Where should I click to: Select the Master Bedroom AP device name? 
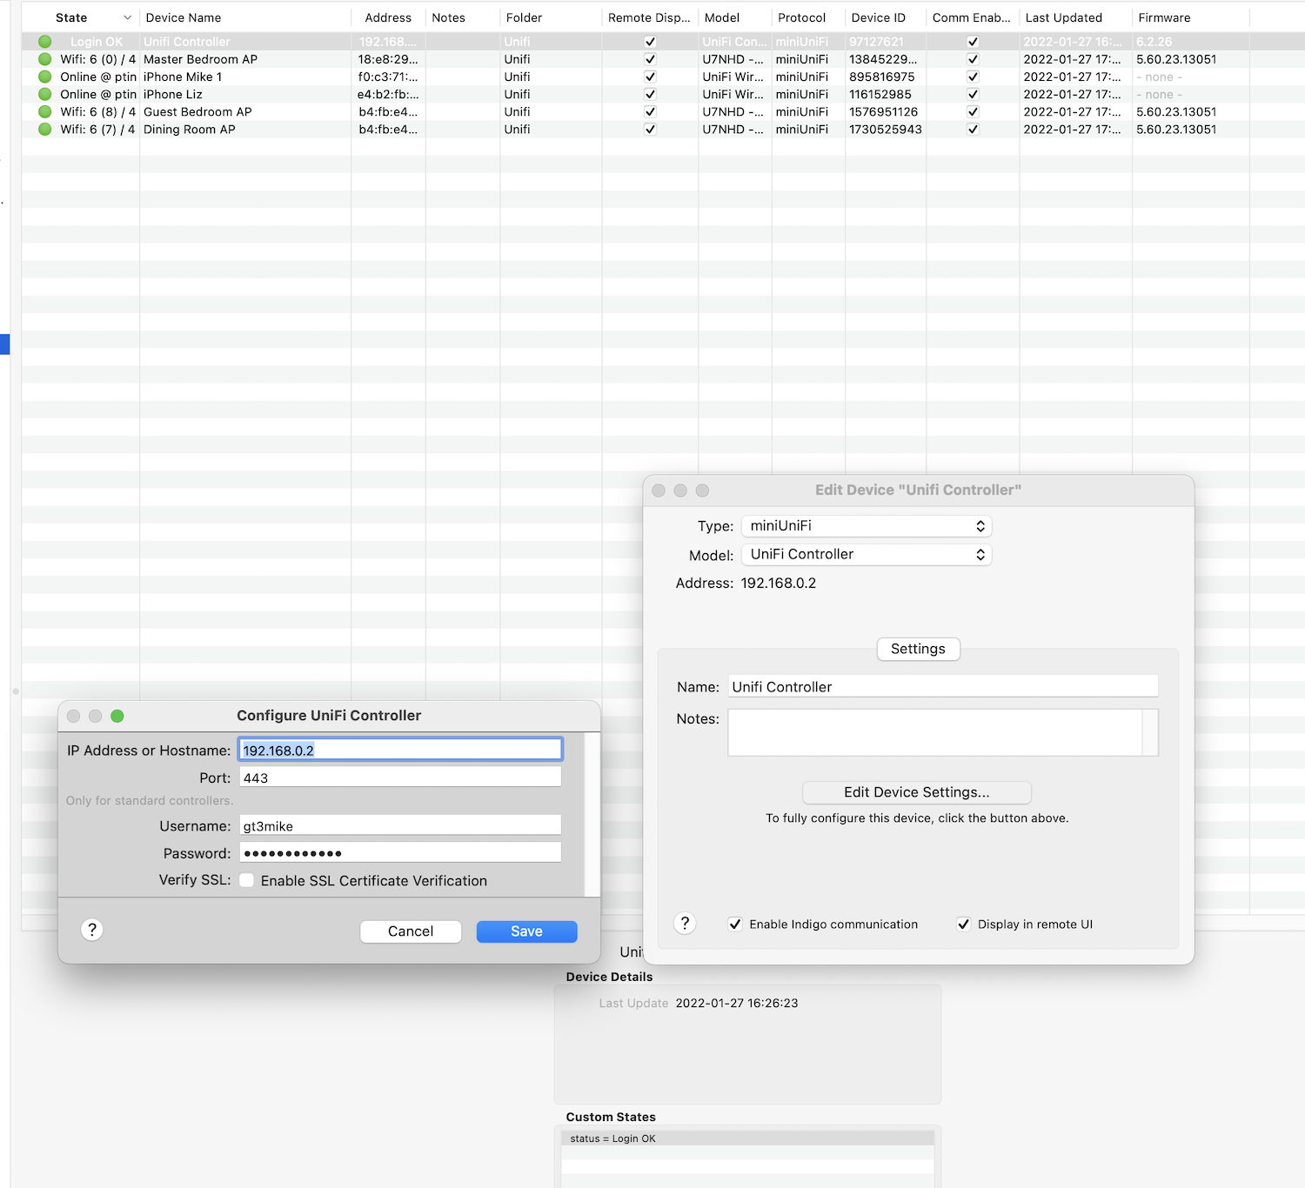(200, 59)
